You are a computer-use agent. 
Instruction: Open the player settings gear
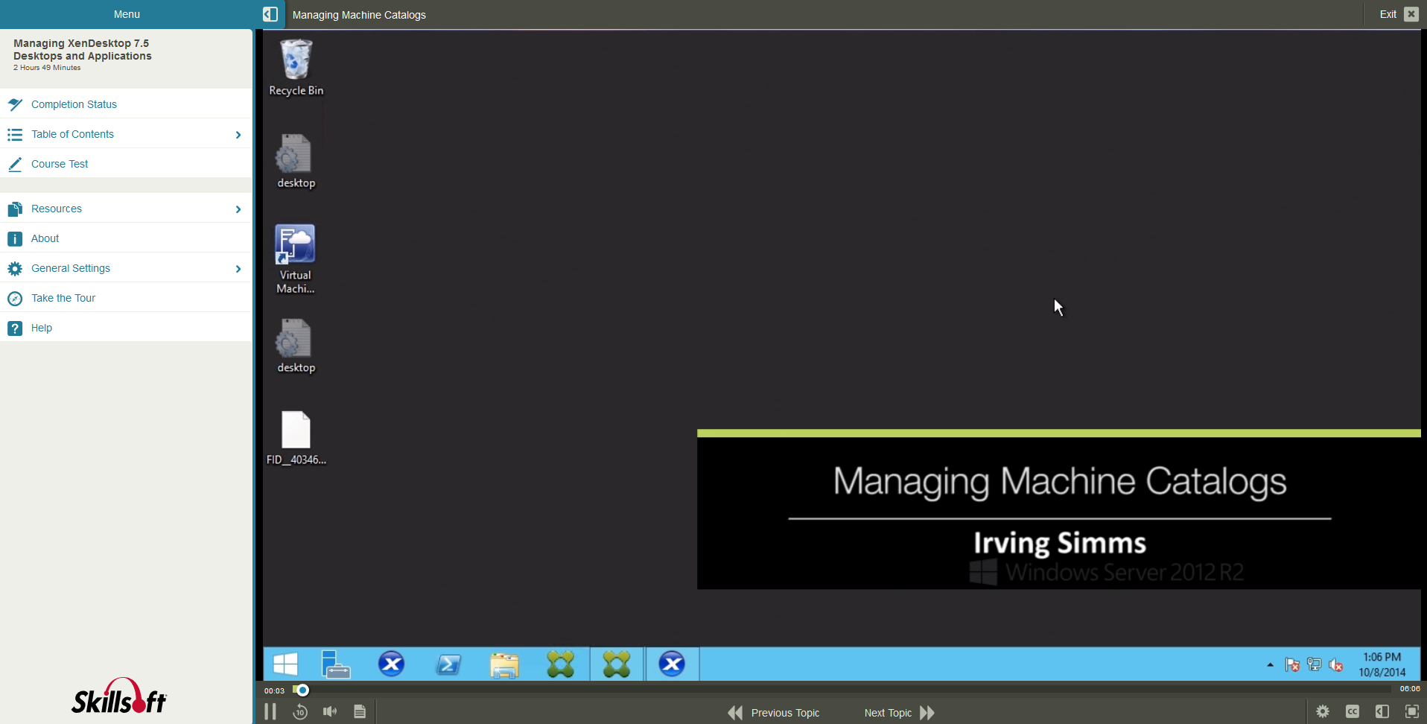click(1323, 711)
